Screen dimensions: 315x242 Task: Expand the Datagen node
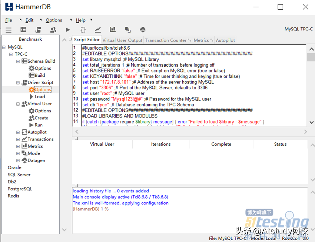(x=18, y=160)
